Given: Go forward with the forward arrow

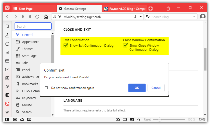Looking at the screenshot, I should pyautogui.click(x=16, y=17).
